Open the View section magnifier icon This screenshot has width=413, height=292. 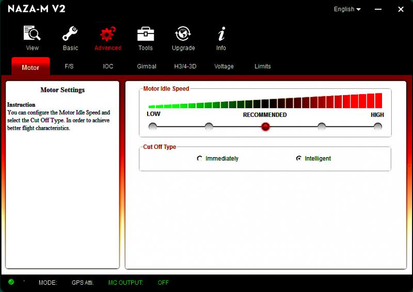click(32, 34)
